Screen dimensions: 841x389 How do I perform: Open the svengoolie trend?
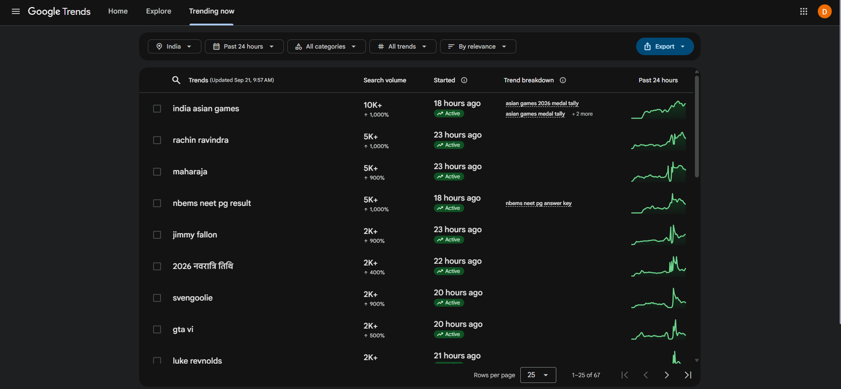point(193,298)
